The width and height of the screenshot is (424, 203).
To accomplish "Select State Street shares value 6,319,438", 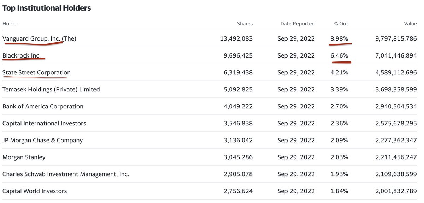I will (x=238, y=72).
